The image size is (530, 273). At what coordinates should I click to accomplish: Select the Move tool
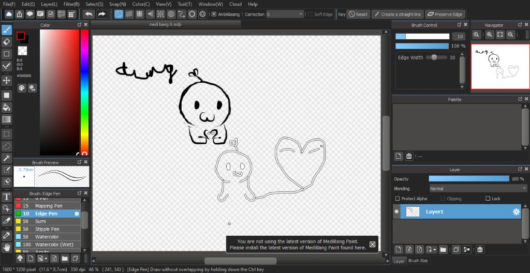click(x=7, y=81)
